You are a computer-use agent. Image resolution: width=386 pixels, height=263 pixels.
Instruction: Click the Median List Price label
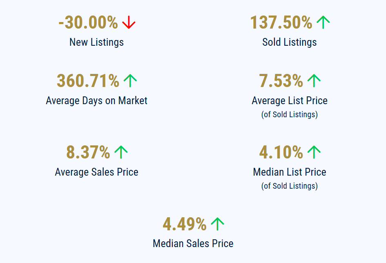click(x=289, y=172)
